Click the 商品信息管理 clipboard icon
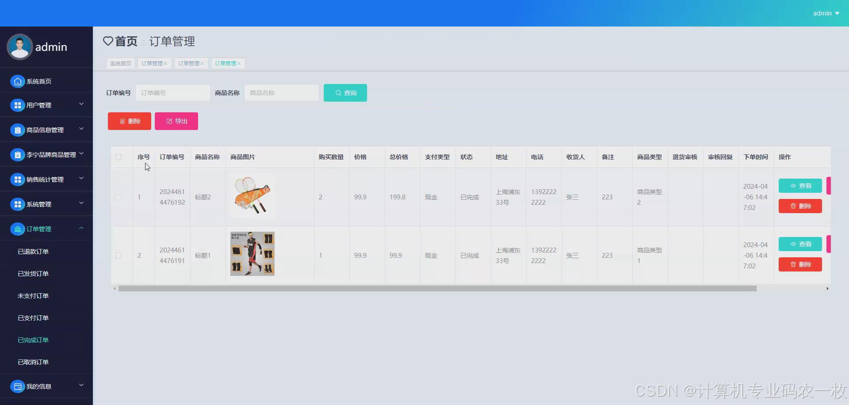The image size is (849, 405). coord(17,130)
